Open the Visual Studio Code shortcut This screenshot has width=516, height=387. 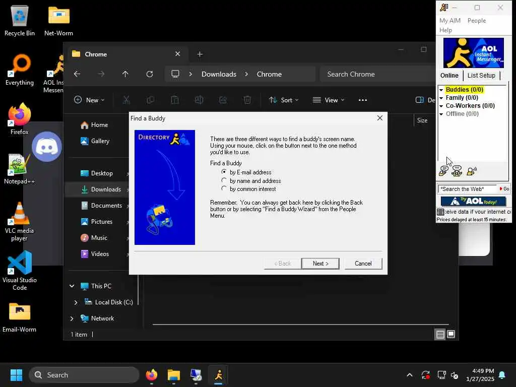click(x=20, y=271)
